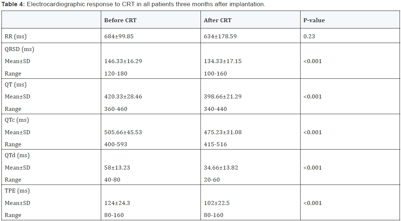The width and height of the screenshot is (401, 221).
Task: Select the QRSD before value 146.33±16.29
Action: (123, 61)
